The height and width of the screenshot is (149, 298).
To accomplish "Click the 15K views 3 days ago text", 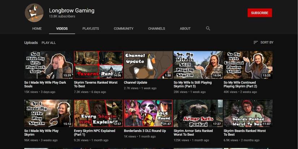I will (40, 92).
